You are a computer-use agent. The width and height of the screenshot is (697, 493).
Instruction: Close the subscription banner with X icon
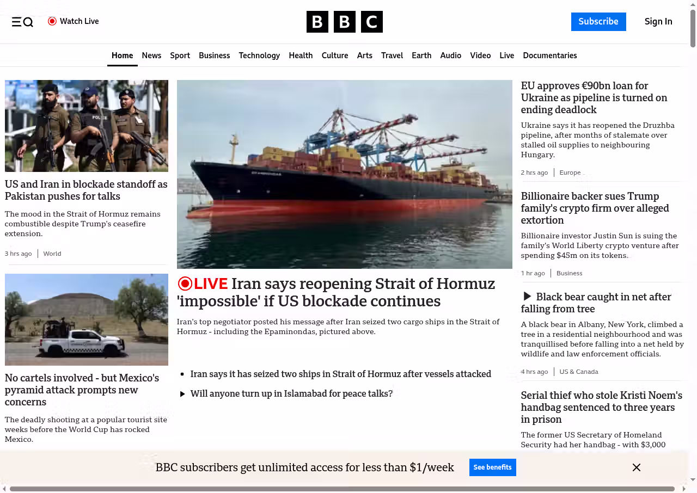(x=636, y=467)
